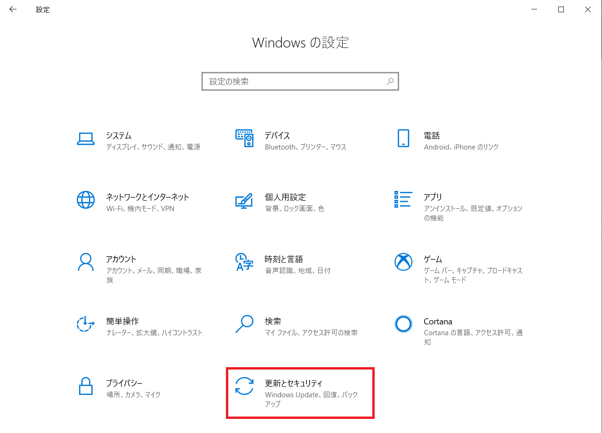The image size is (602, 433).
Task: Click the text アカウント、メール、同期、職場、家族
Action: (x=154, y=275)
